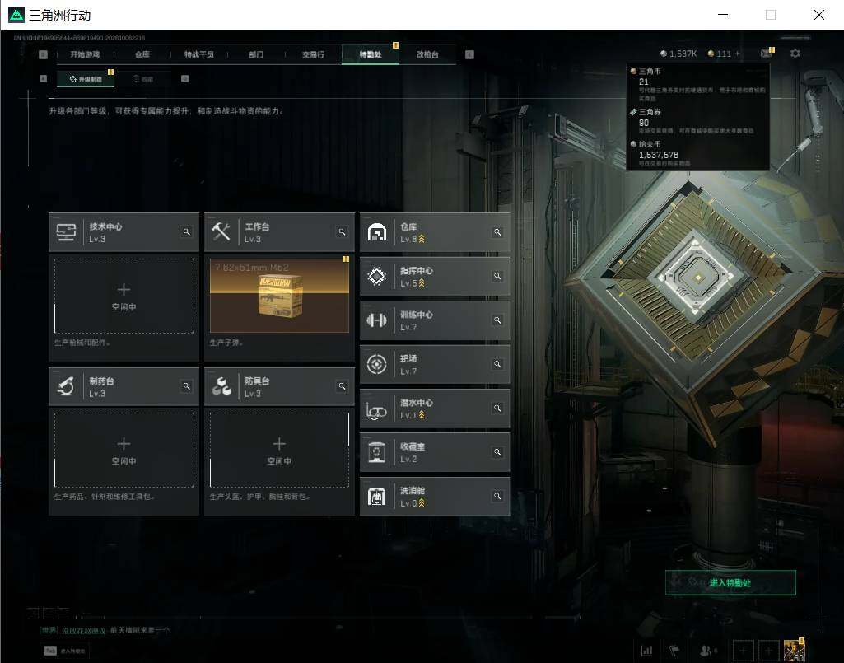This screenshot has width=844, height=663.
Task: Open the statistics bar chart icon
Action: pos(647,651)
